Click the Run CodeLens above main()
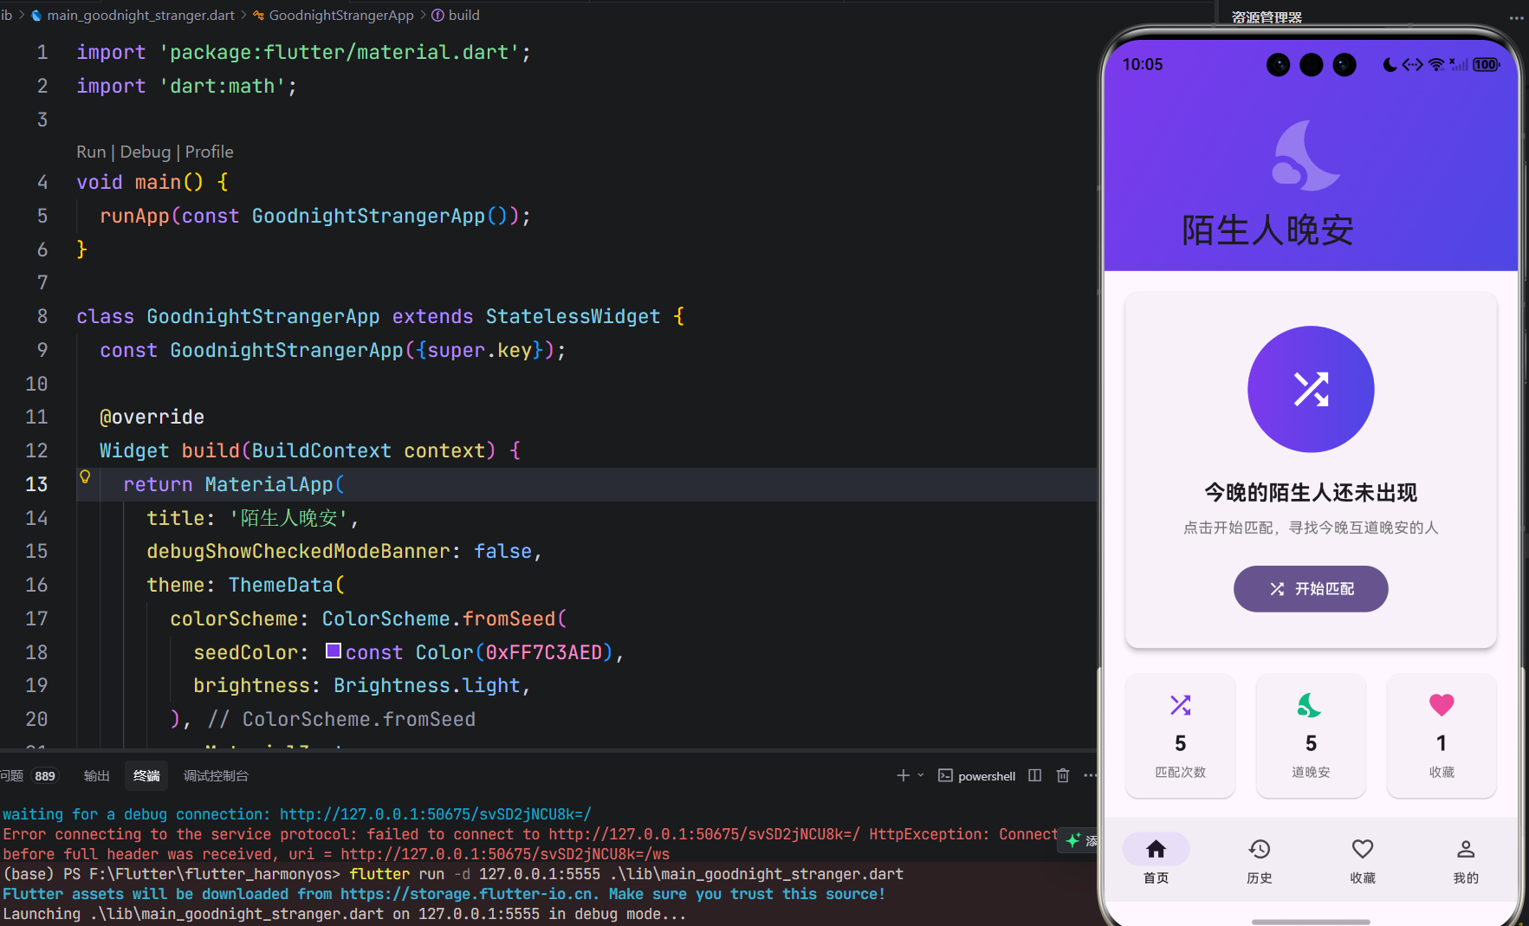 [91, 152]
